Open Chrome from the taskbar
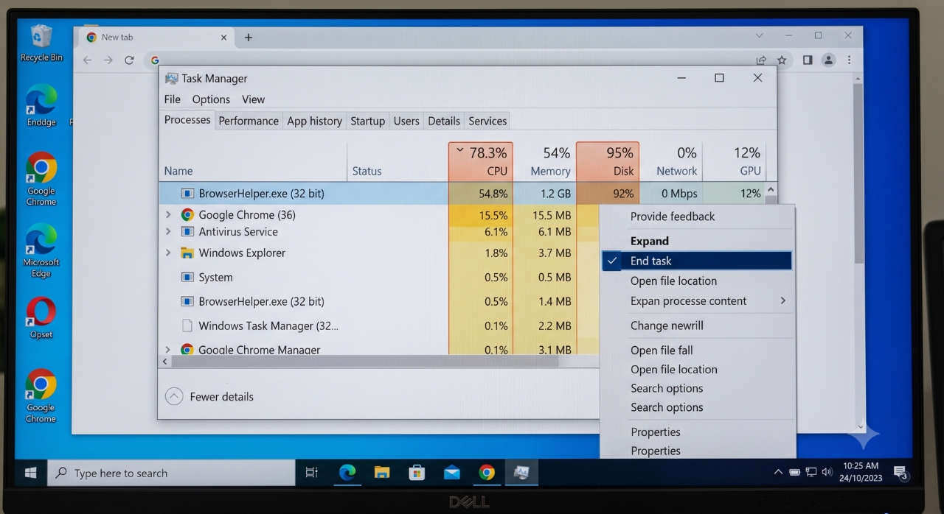The image size is (944, 514). click(x=487, y=473)
